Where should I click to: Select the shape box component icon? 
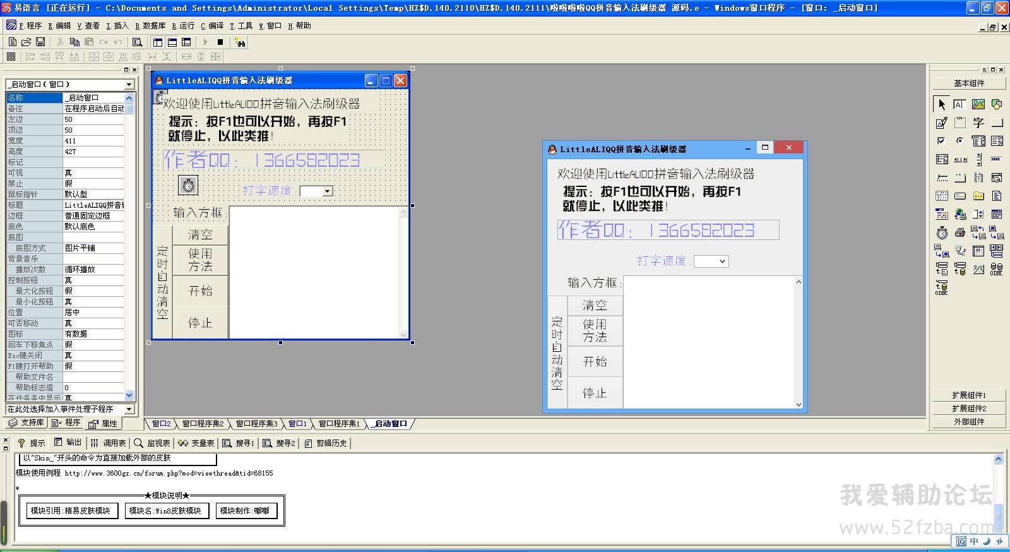(x=997, y=104)
